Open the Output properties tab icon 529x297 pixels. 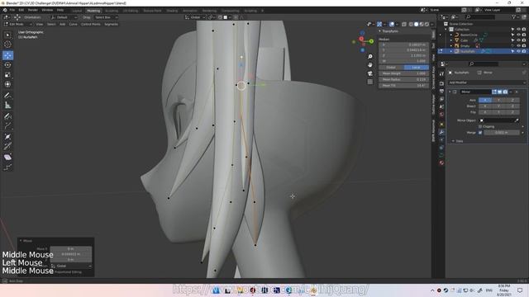(x=441, y=92)
